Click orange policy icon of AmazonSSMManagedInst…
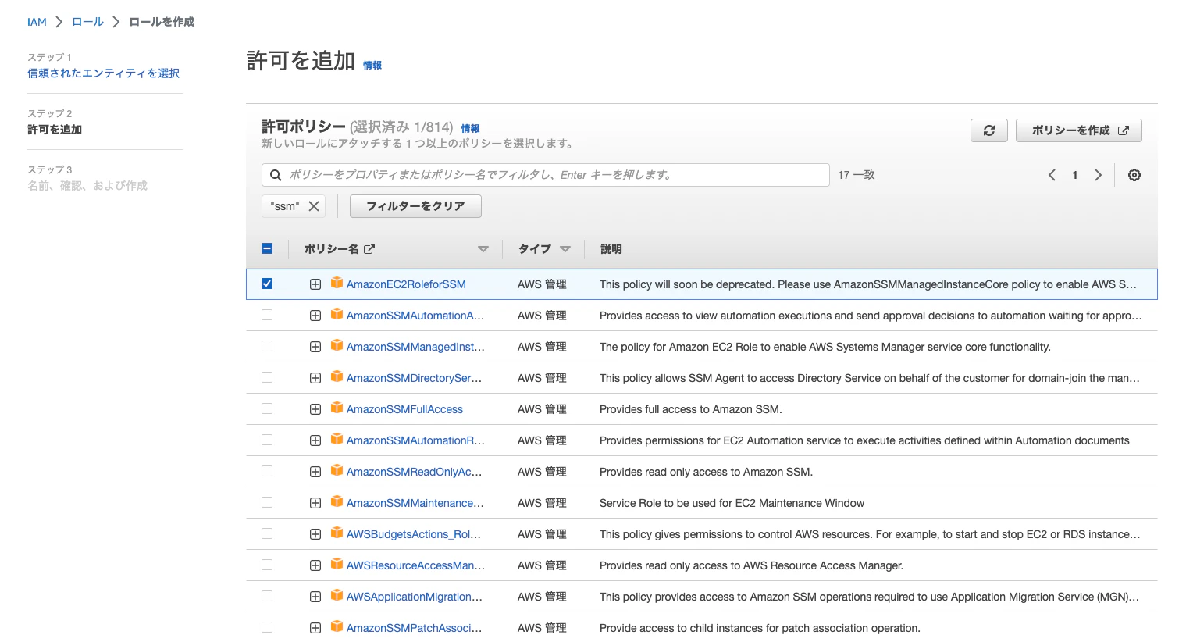This screenshot has height=642, width=1186. [x=337, y=345]
